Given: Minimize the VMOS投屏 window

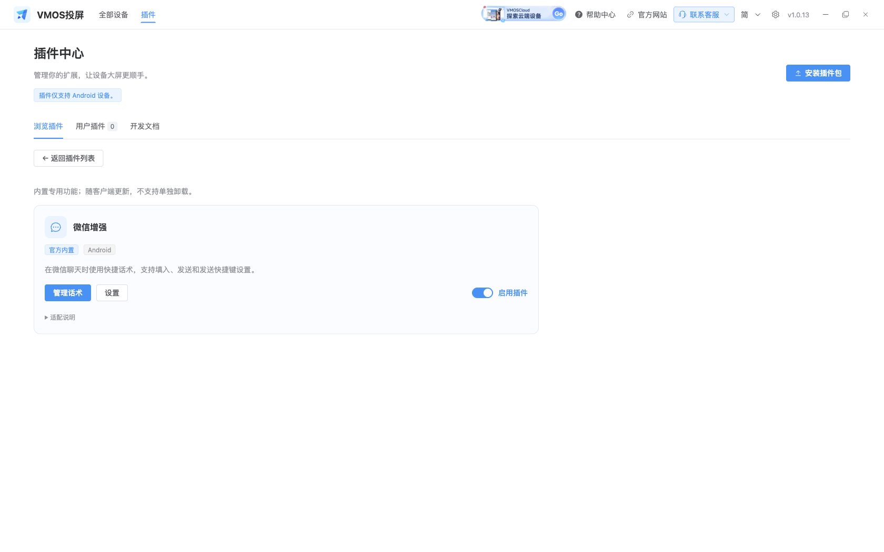Looking at the screenshot, I should [826, 15].
